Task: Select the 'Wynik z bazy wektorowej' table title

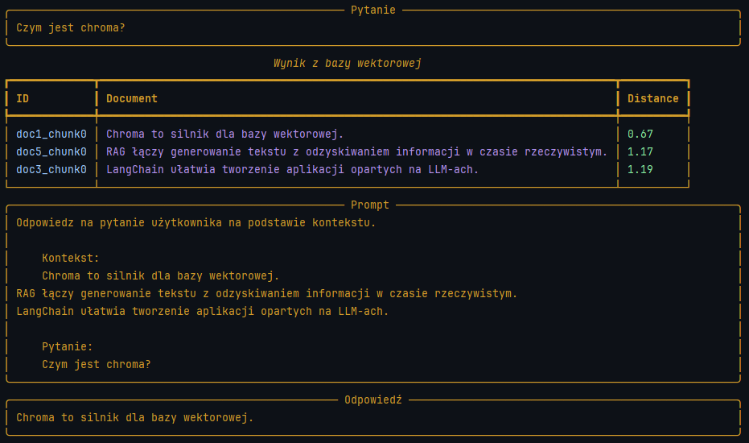Action: 348,63
